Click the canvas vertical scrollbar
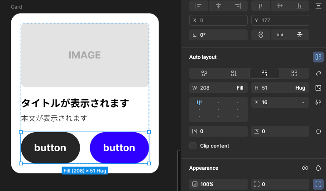The height and width of the screenshot is (191, 326). point(178,171)
